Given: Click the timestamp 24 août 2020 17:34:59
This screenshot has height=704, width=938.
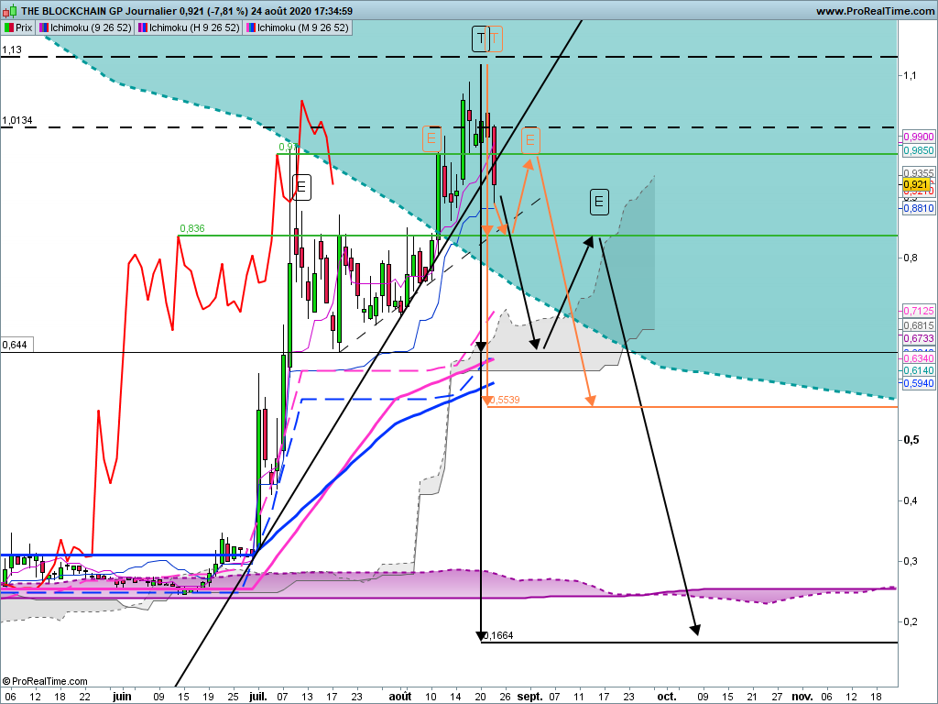Looking at the screenshot, I should pos(301,11).
